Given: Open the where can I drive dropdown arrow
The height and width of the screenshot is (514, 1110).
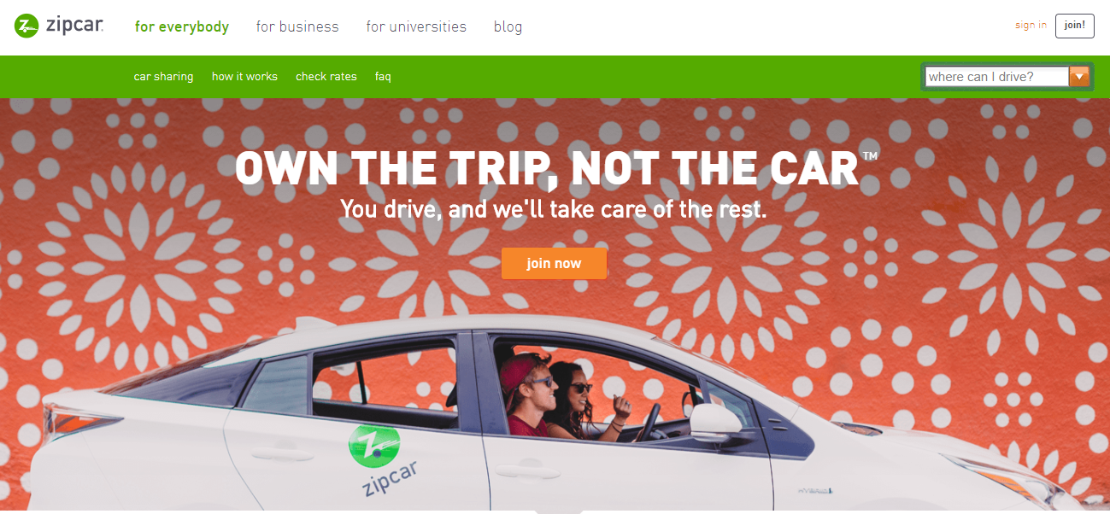Looking at the screenshot, I should click(1079, 77).
